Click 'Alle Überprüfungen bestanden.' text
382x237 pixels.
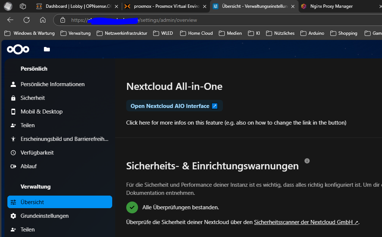coord(180,207)
